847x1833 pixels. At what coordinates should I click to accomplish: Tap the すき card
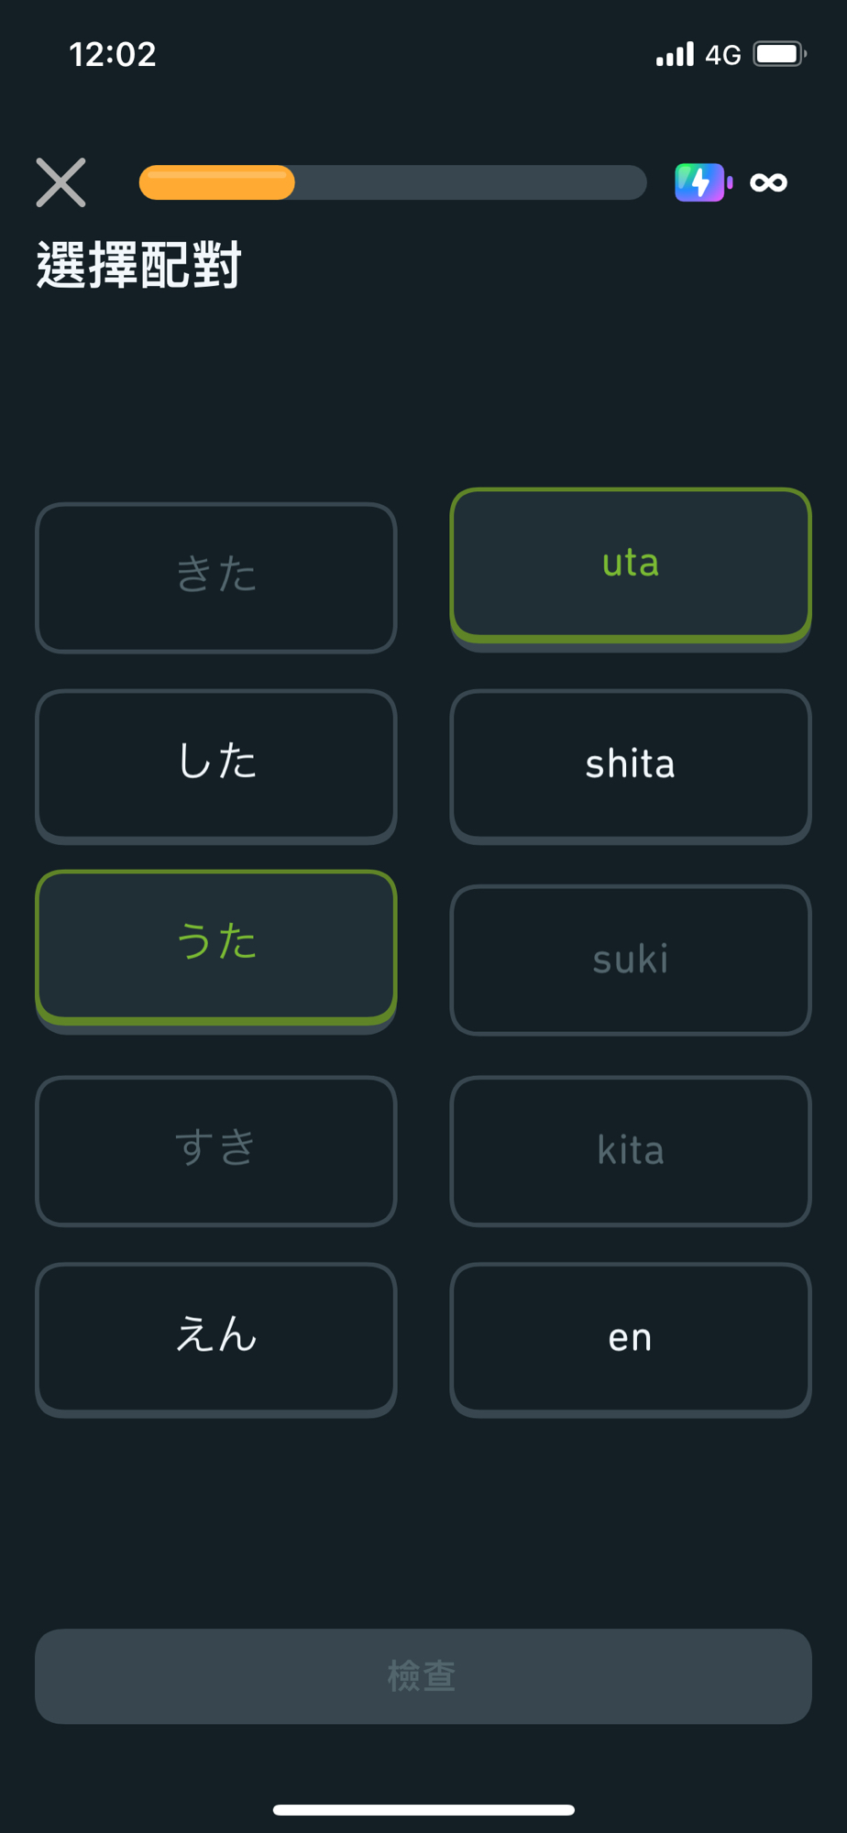[216, 1149]
